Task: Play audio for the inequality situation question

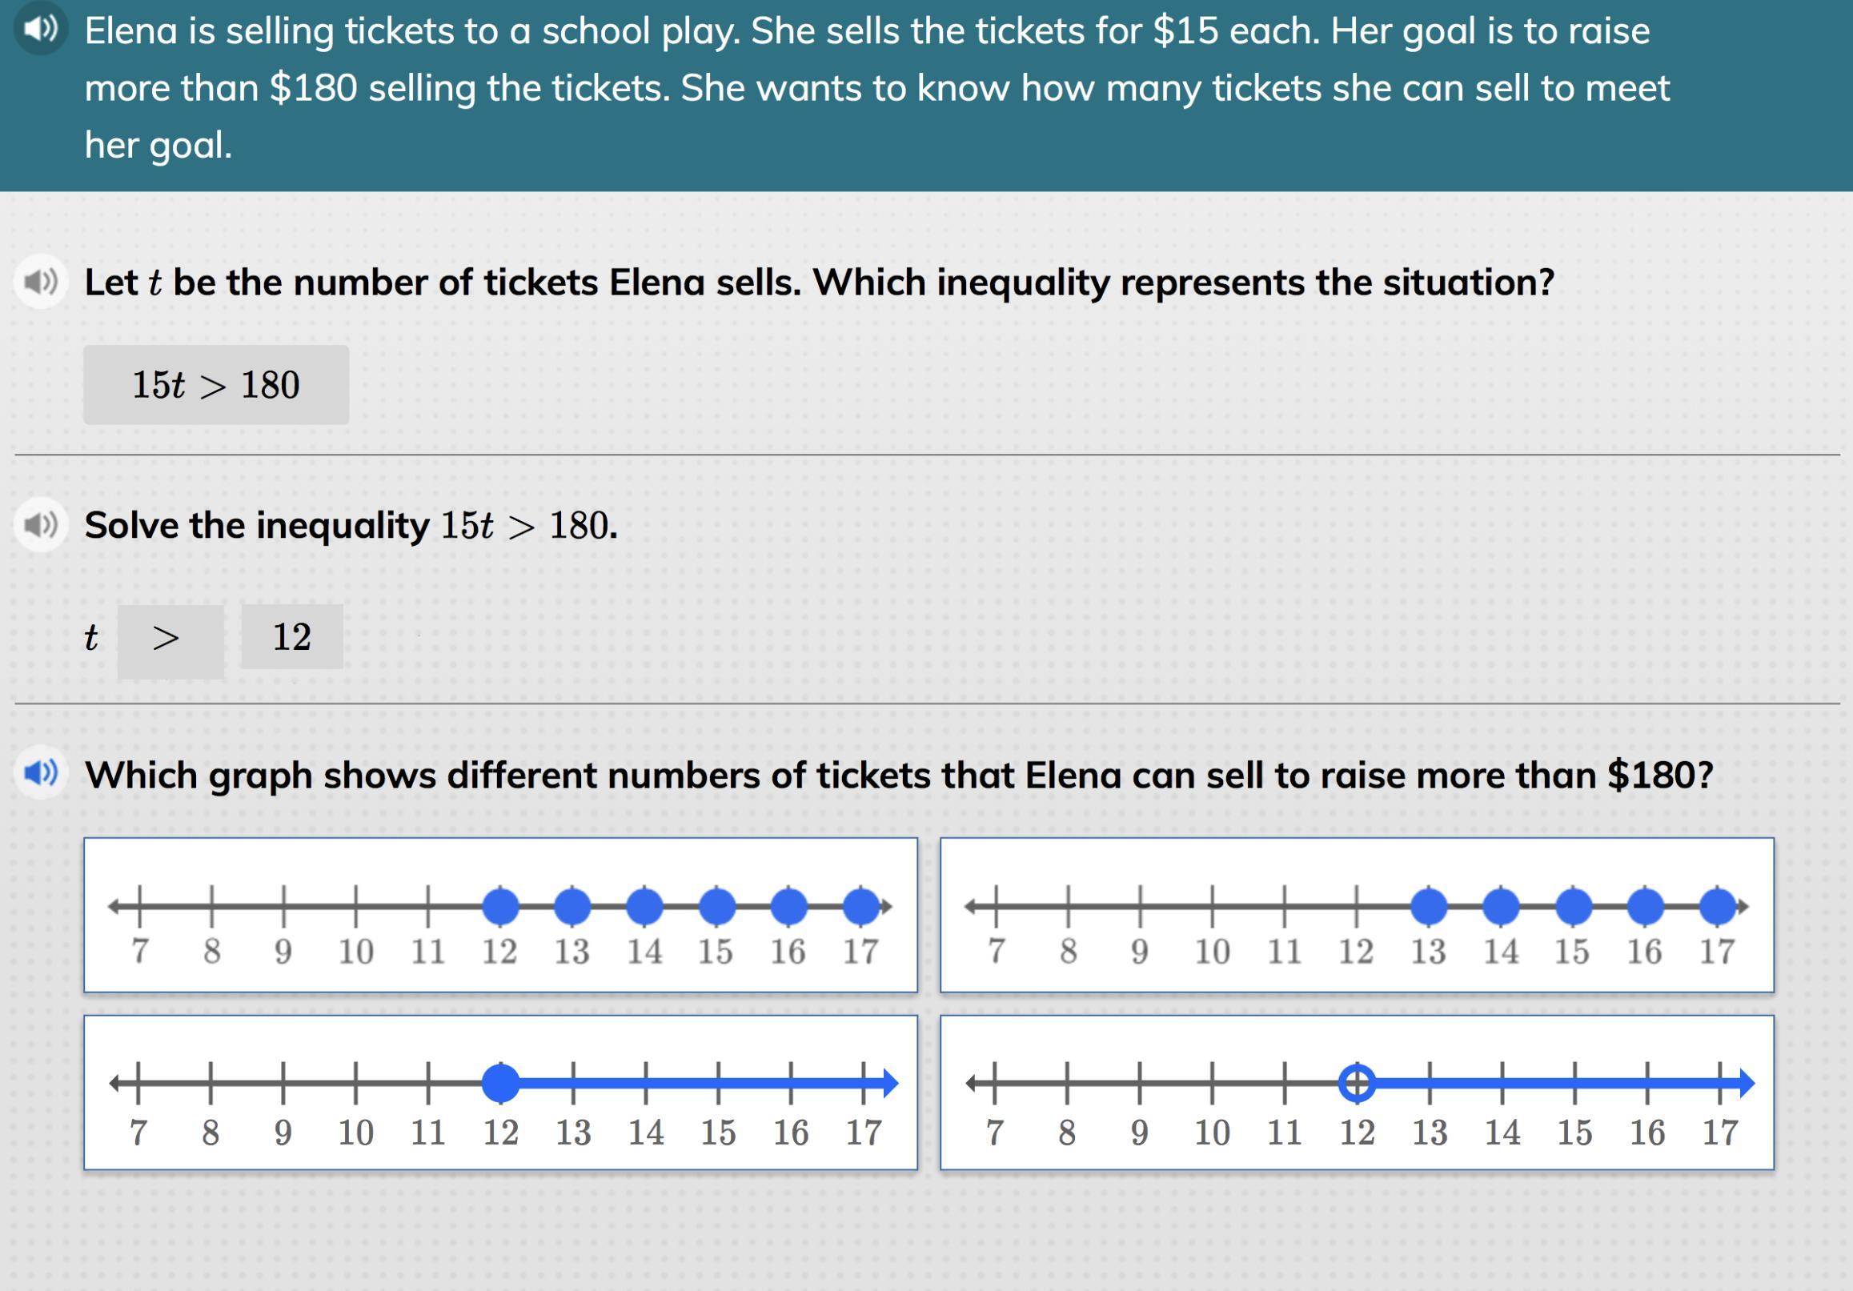Action: click(x=40, y=283)
